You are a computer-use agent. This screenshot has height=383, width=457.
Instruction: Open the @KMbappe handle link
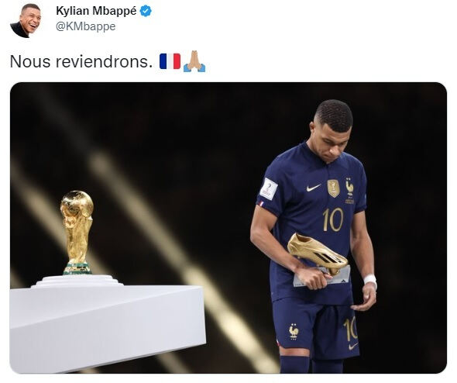(x=86, y=26)
